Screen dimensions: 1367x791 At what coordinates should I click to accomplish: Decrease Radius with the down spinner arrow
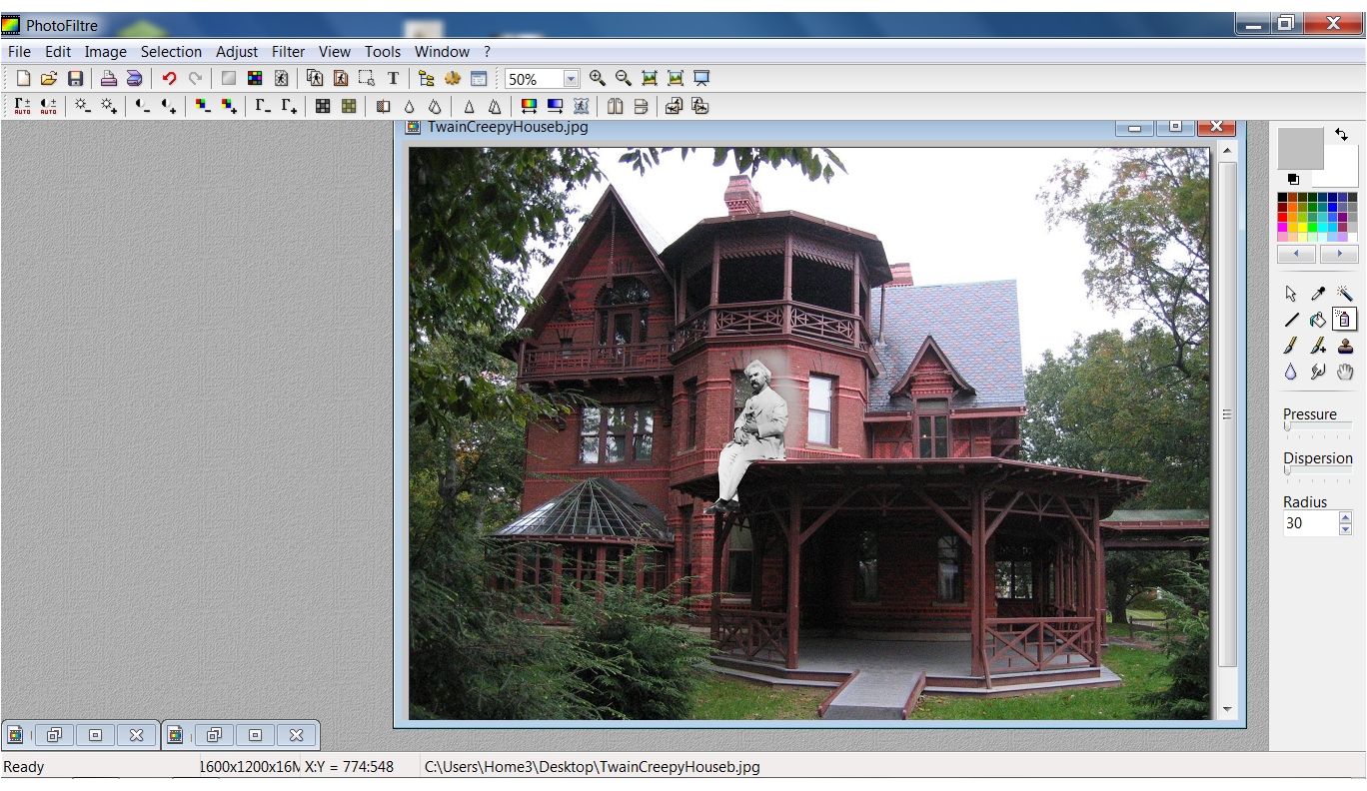[x=1345, y=529]
